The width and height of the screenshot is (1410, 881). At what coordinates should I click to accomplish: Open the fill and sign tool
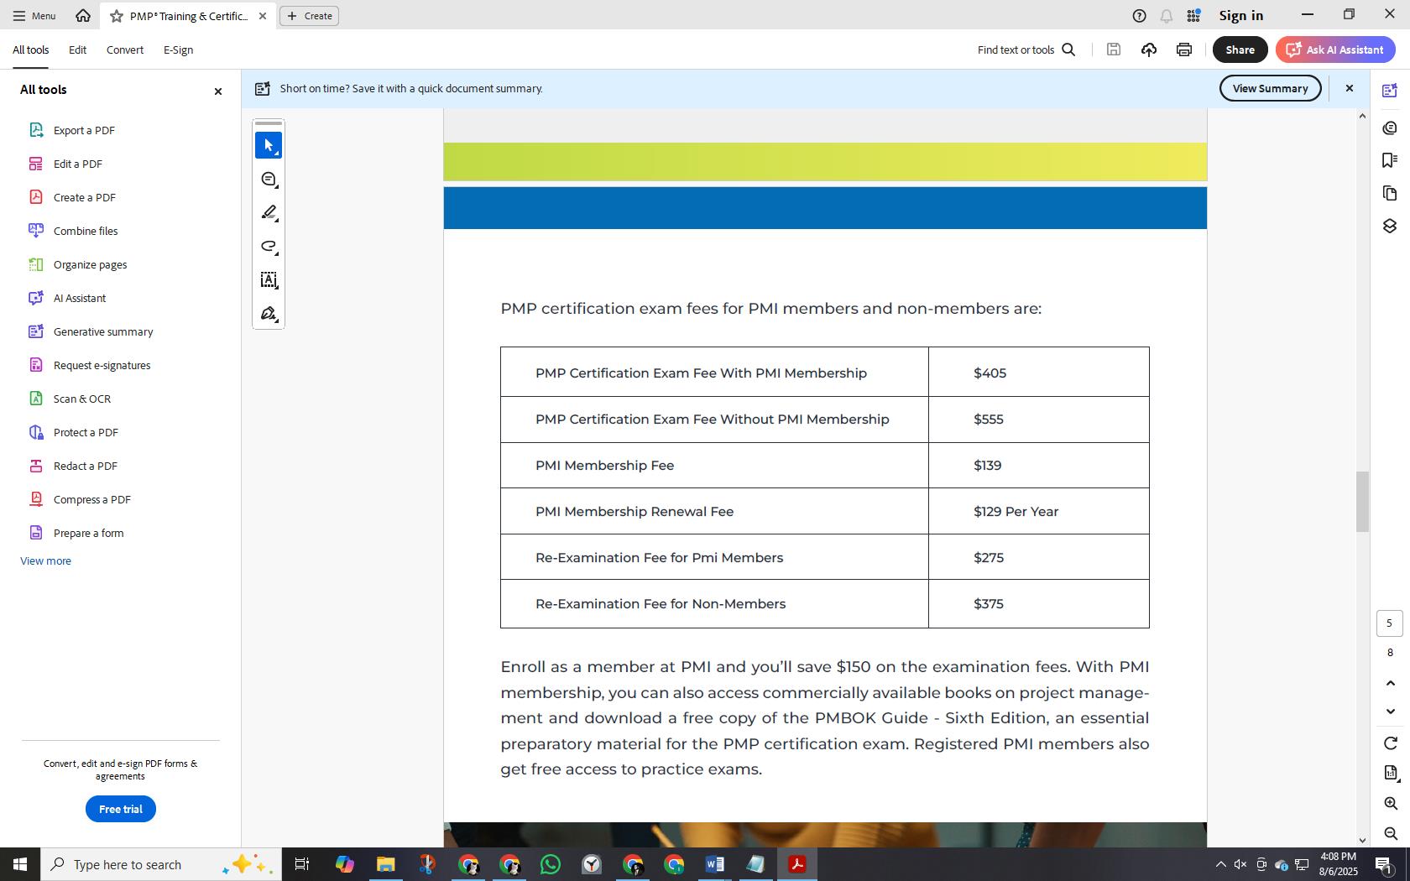click(269, 314)
